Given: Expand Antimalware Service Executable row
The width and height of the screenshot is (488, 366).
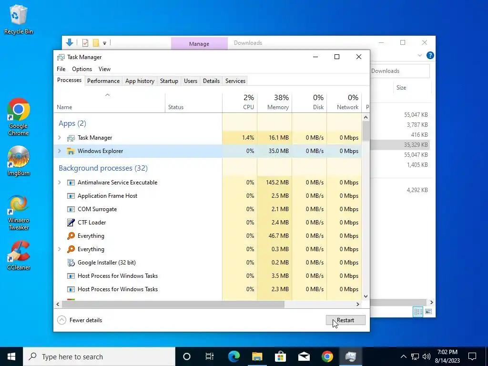Looking at the screenshot, I should (x=60, y=182).
